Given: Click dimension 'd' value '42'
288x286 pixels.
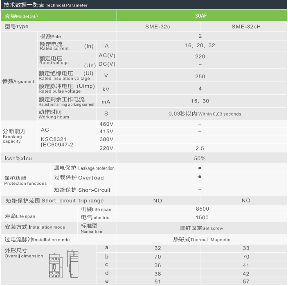Looking at the screenshot, I should pyautogui.click(x=246, y=274).
